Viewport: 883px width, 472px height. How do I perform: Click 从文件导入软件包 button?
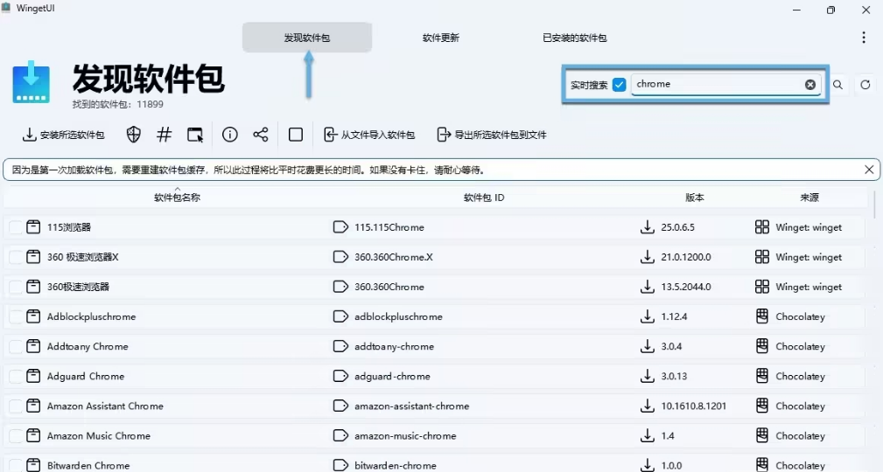pos(368,135)
